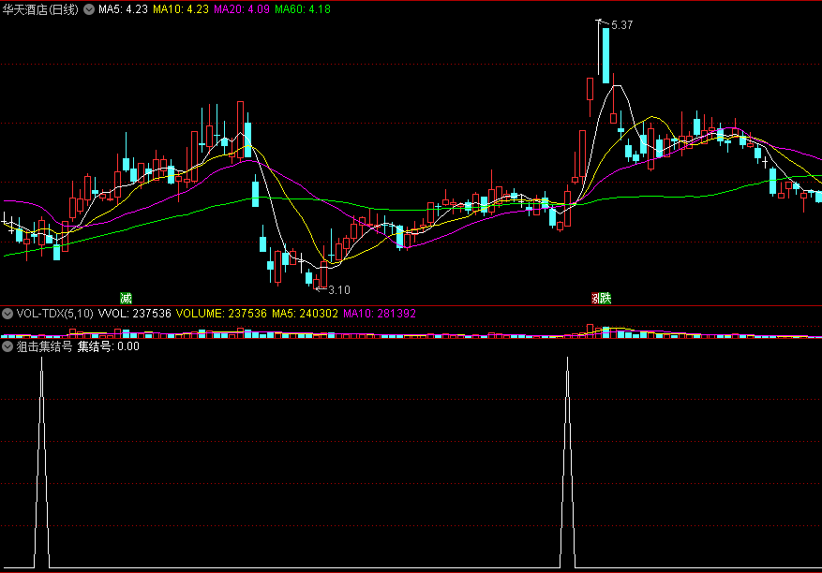
Task: Select the MA5: 4.23 white label
Action: point(123,9)
